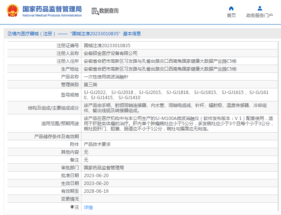Click the document icon before 境内医疗器械
Image resolution: width=281 pixels, height=215 pixels.
coord(10,34)
